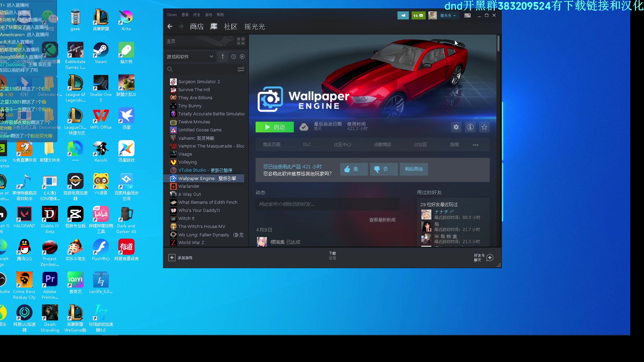This screenshot has width=644, height=362.
Task: Open the Steam desktop shortcut
Action: click(101, 53)
